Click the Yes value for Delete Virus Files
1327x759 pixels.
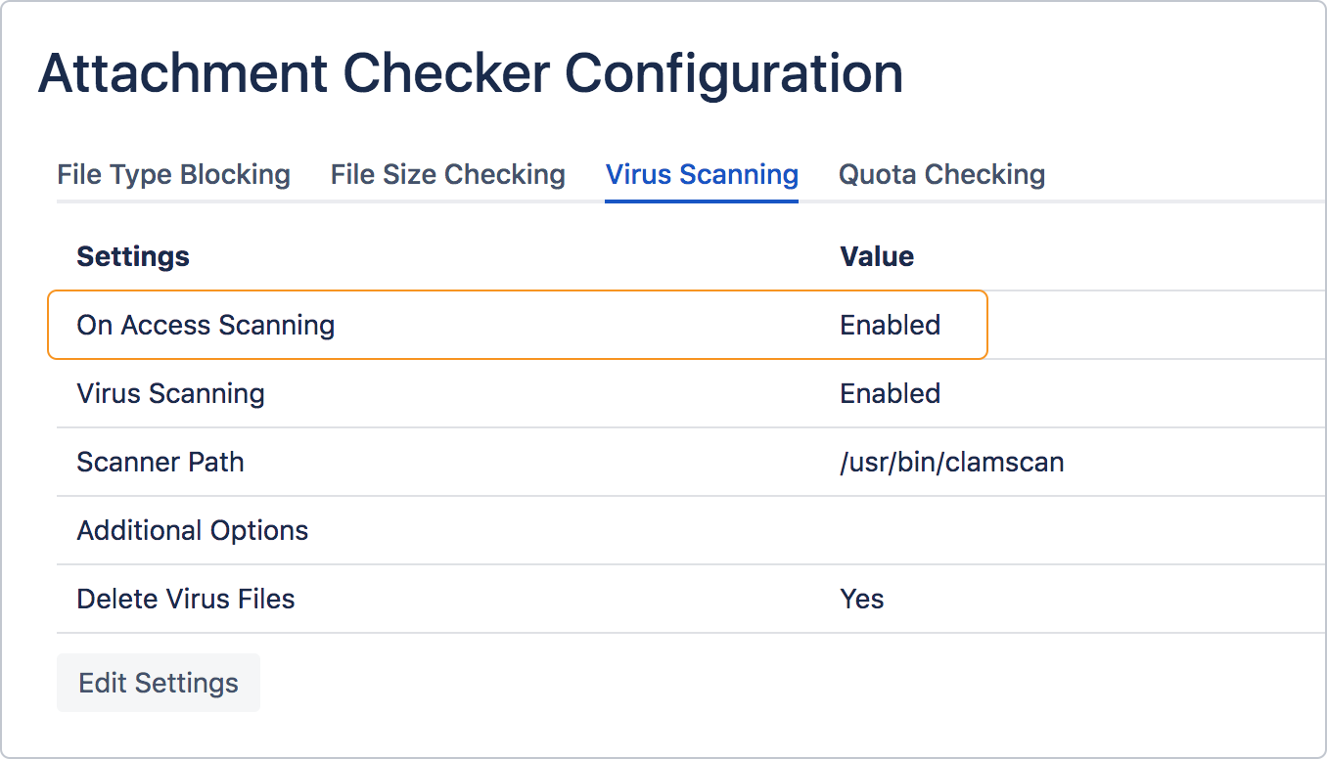[861, 599]
